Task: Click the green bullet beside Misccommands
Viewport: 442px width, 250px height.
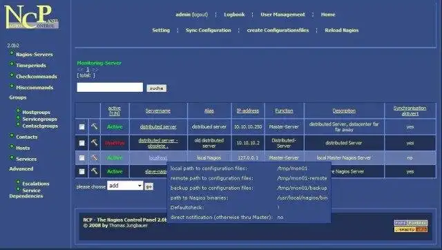Action: [12, 86]
